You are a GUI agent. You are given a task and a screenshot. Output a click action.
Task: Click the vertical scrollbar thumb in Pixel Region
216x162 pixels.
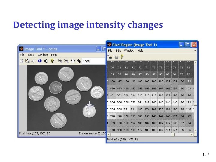click(x=195, y=104)
